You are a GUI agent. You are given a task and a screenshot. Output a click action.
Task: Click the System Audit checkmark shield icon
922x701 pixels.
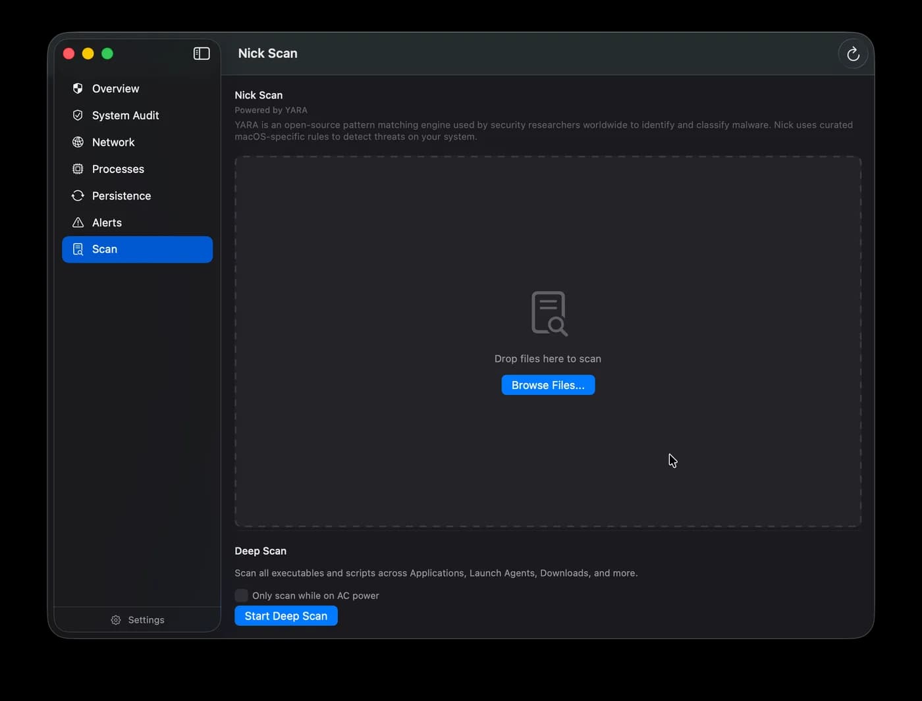click(x=78, y=115)
